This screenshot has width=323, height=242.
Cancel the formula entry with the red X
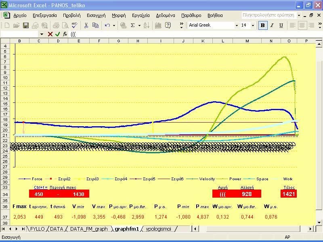tap(50, 34)
